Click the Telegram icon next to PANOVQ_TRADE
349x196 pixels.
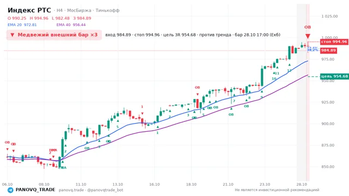[x=10, y=190]
